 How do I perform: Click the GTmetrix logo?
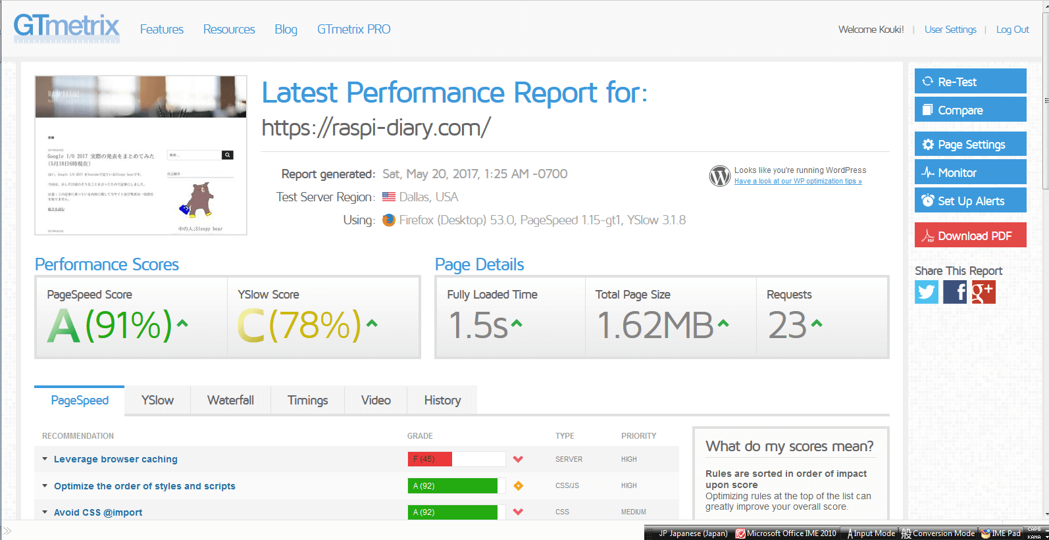(66, 28)
